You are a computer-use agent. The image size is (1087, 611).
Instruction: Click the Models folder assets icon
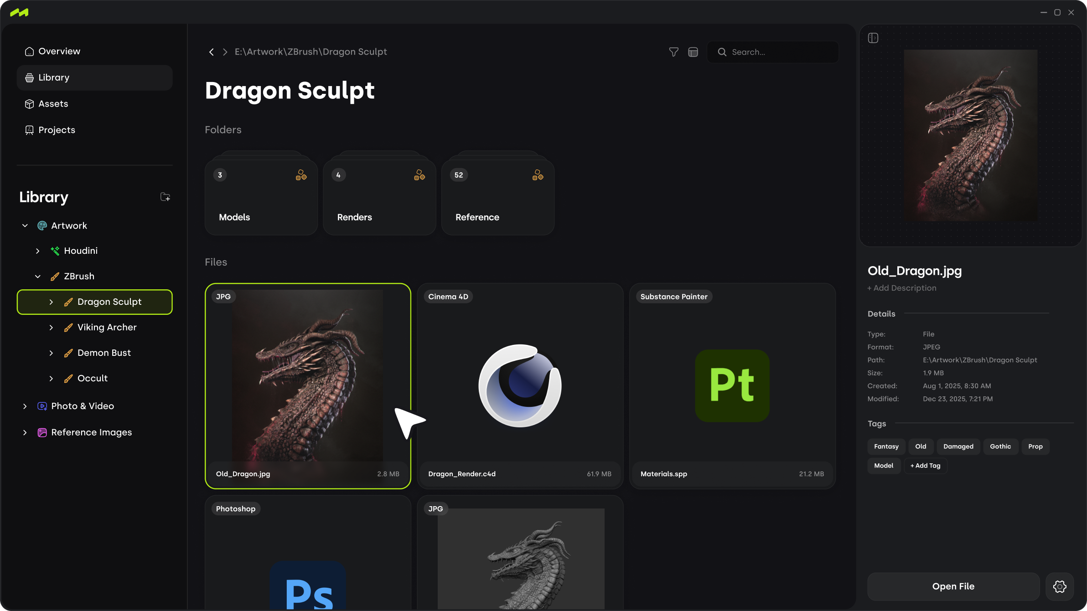pos(301,175)
